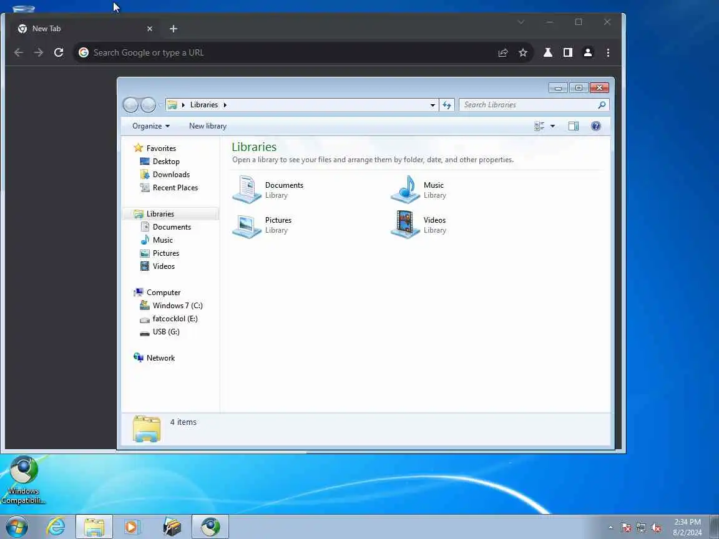Image resolution: width=719 pixels, height=539 pixels.
Task: Select the Videos library icon in the main pane
Action: (x=405, y=224)
